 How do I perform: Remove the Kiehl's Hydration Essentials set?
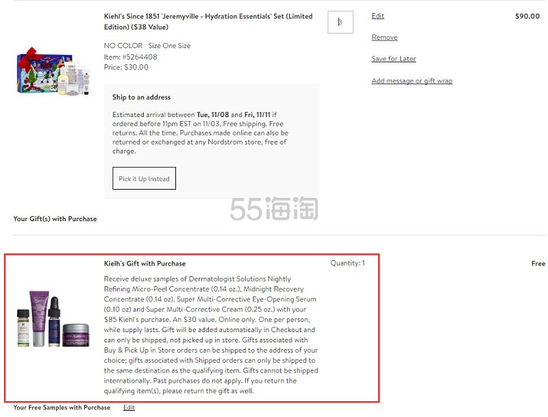(x=384, y=38)
